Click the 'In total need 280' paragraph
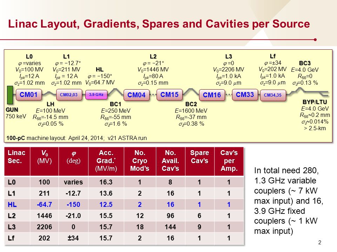The width and height of the screenshot is (337, 252). (x=289, y=201)
